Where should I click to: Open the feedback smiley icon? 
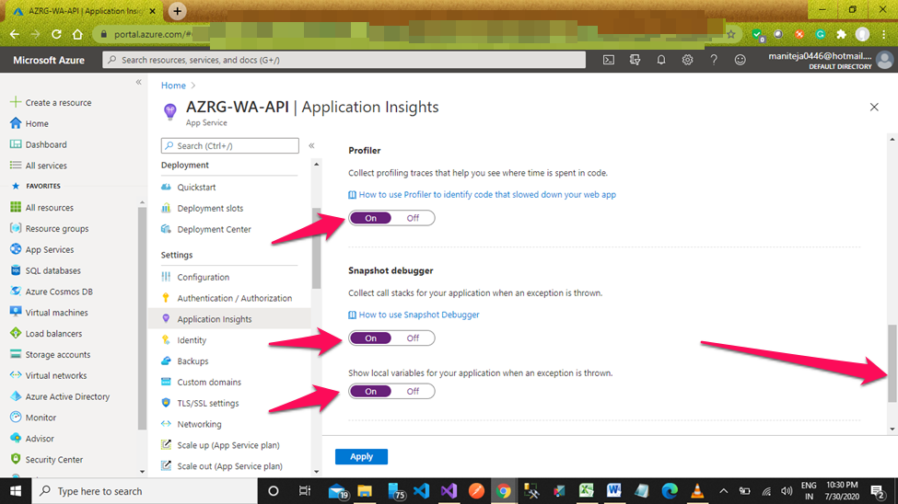click(740, 60)
